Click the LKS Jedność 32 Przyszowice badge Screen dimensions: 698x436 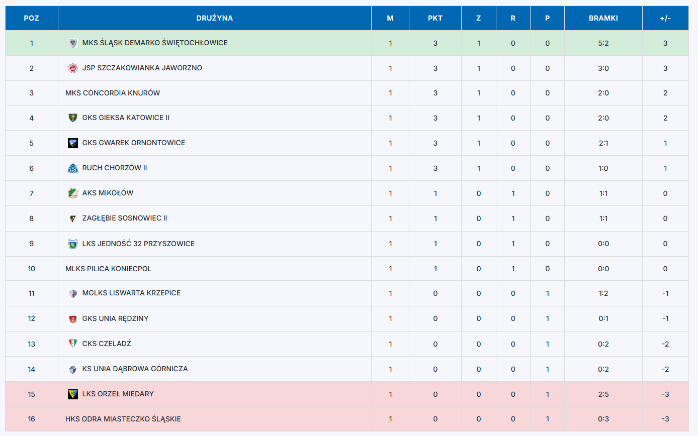73,244
